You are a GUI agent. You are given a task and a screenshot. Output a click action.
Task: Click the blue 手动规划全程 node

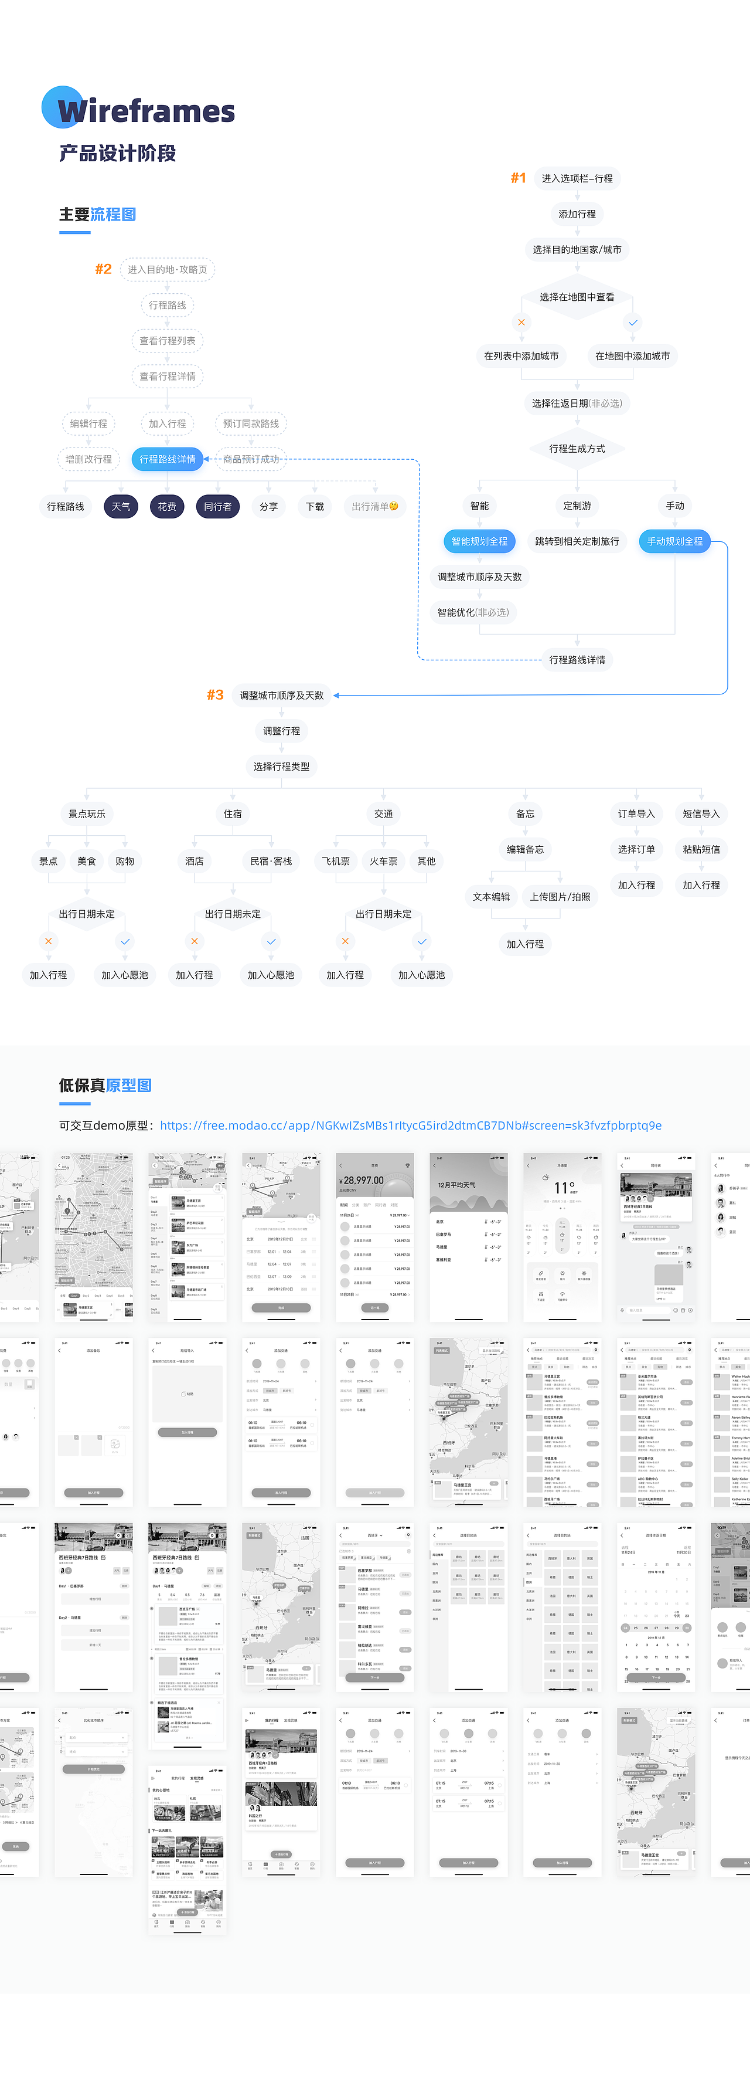click(x=675, y=541)
